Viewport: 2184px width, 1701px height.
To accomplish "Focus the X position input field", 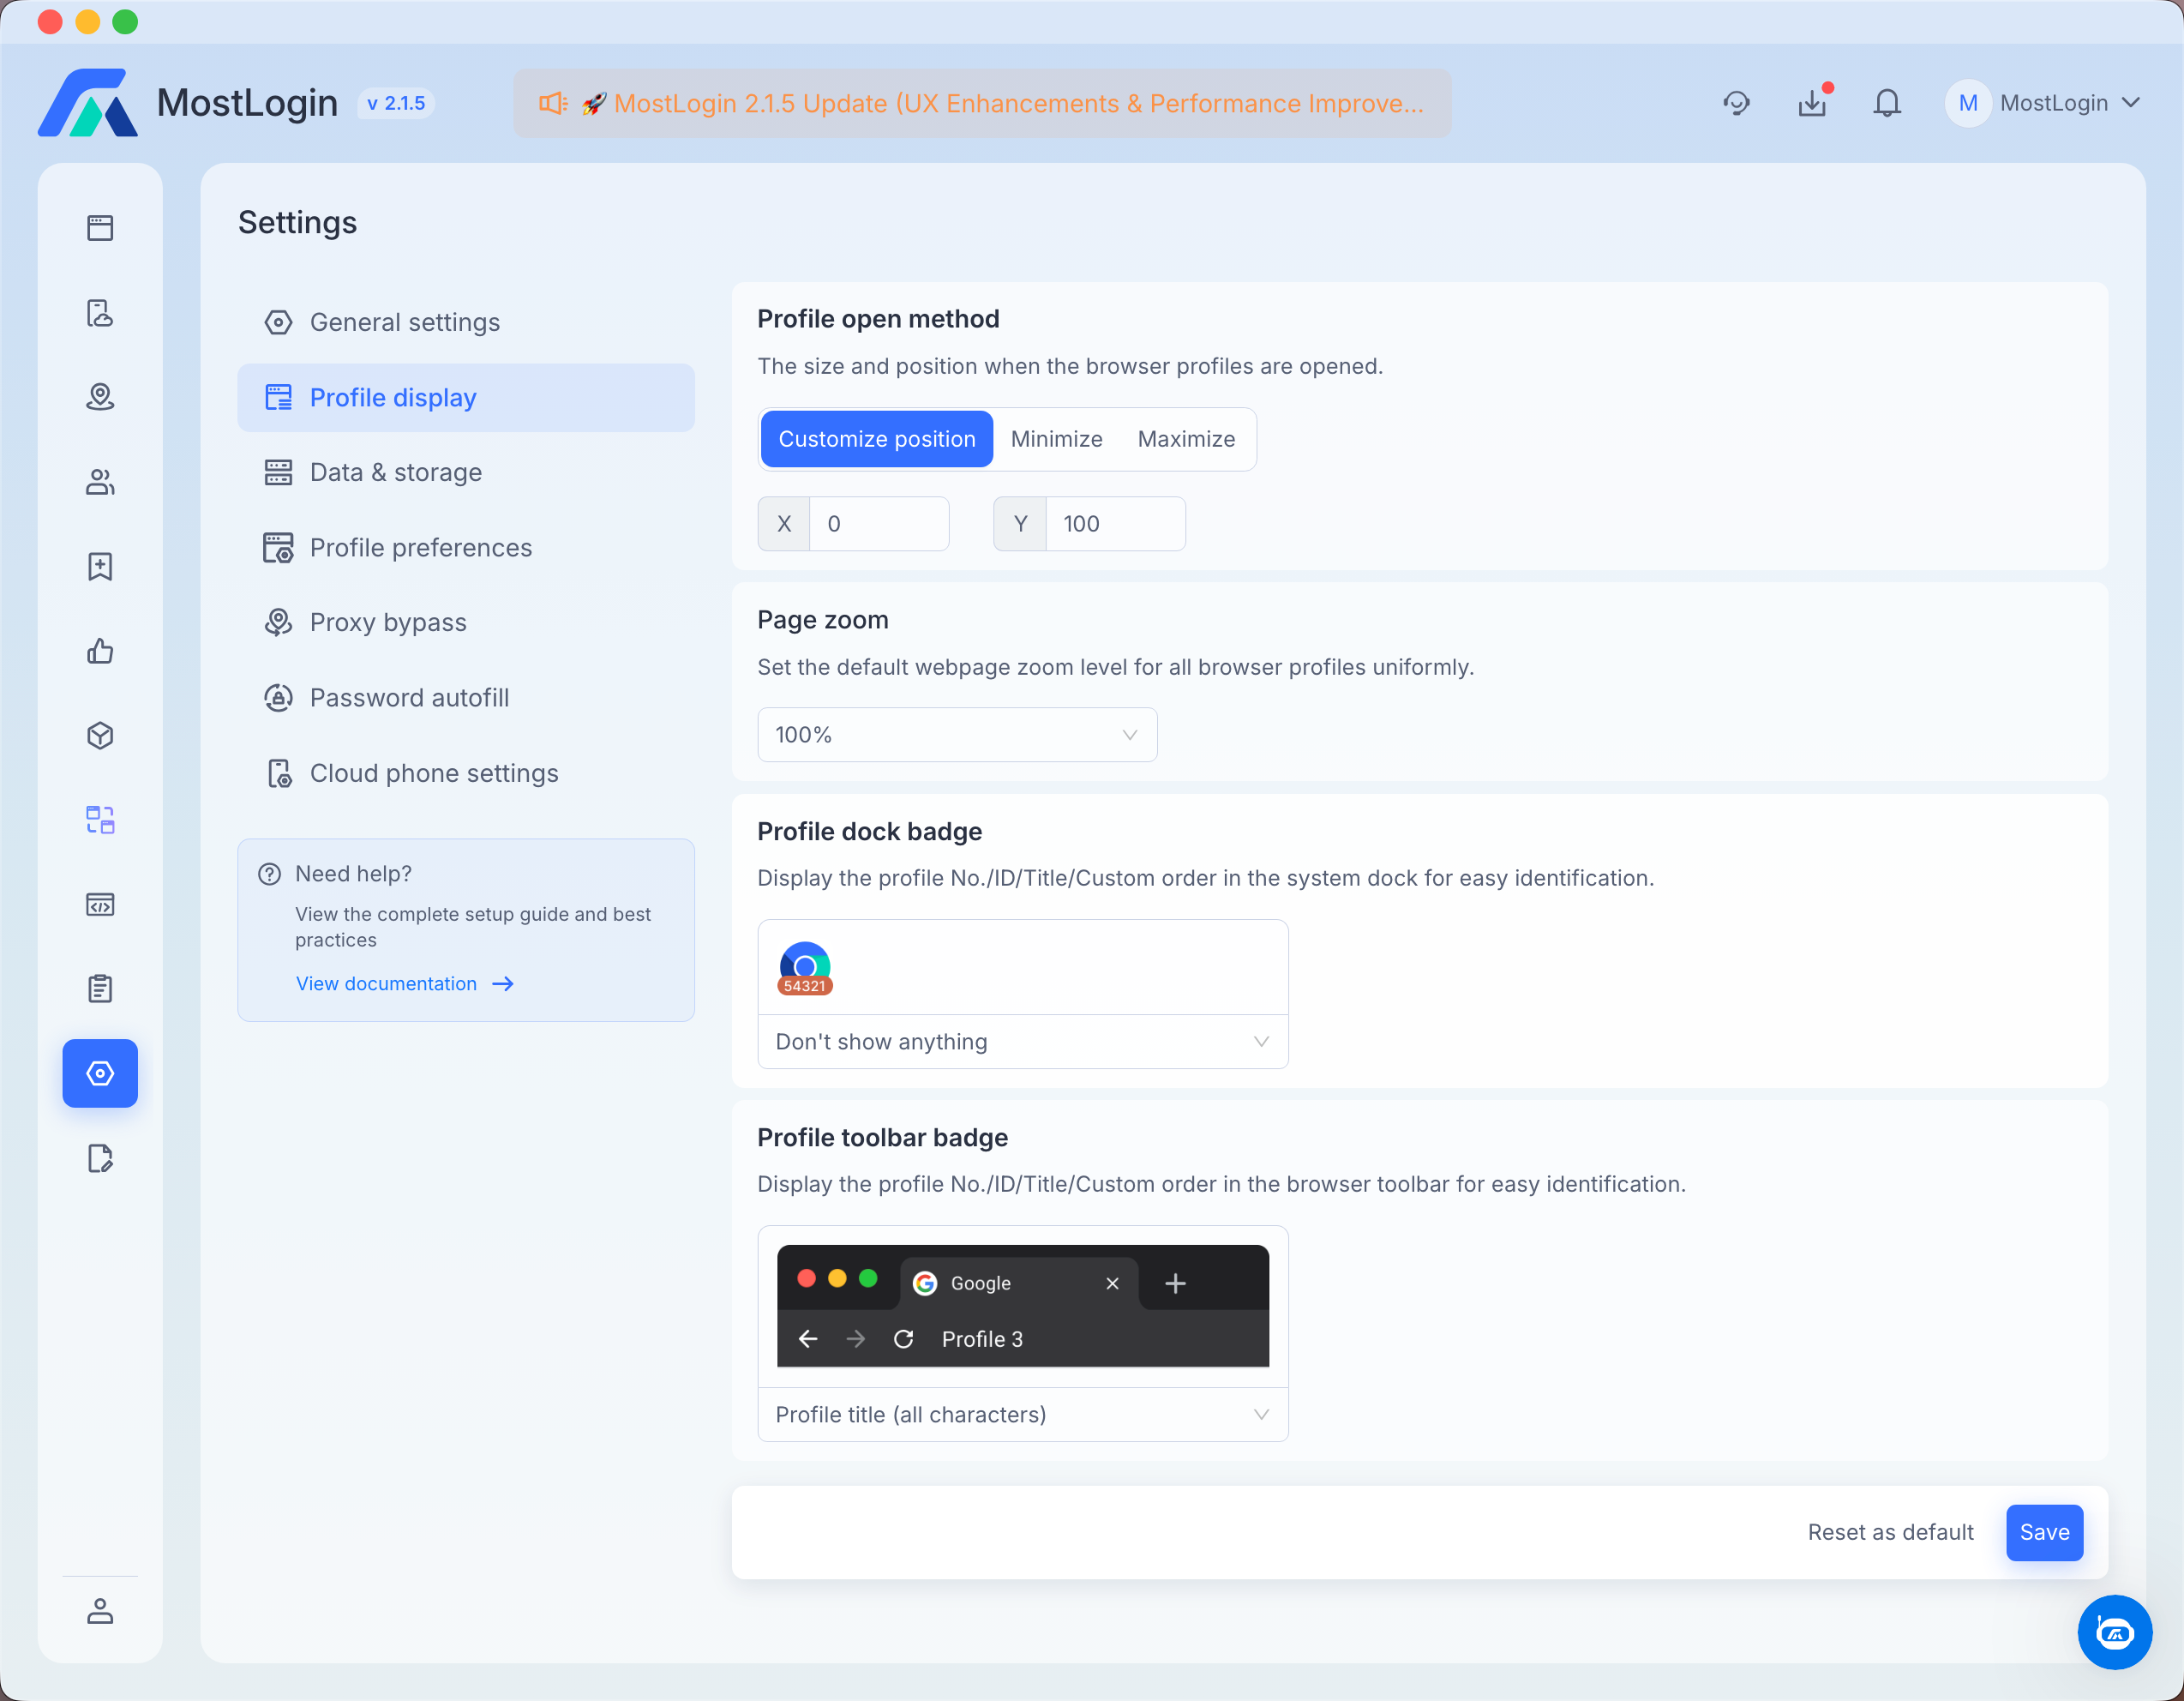I will (x=879, y=524).
